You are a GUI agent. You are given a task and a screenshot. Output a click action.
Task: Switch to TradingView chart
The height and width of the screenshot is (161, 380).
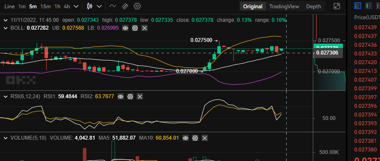coord(284,7)
